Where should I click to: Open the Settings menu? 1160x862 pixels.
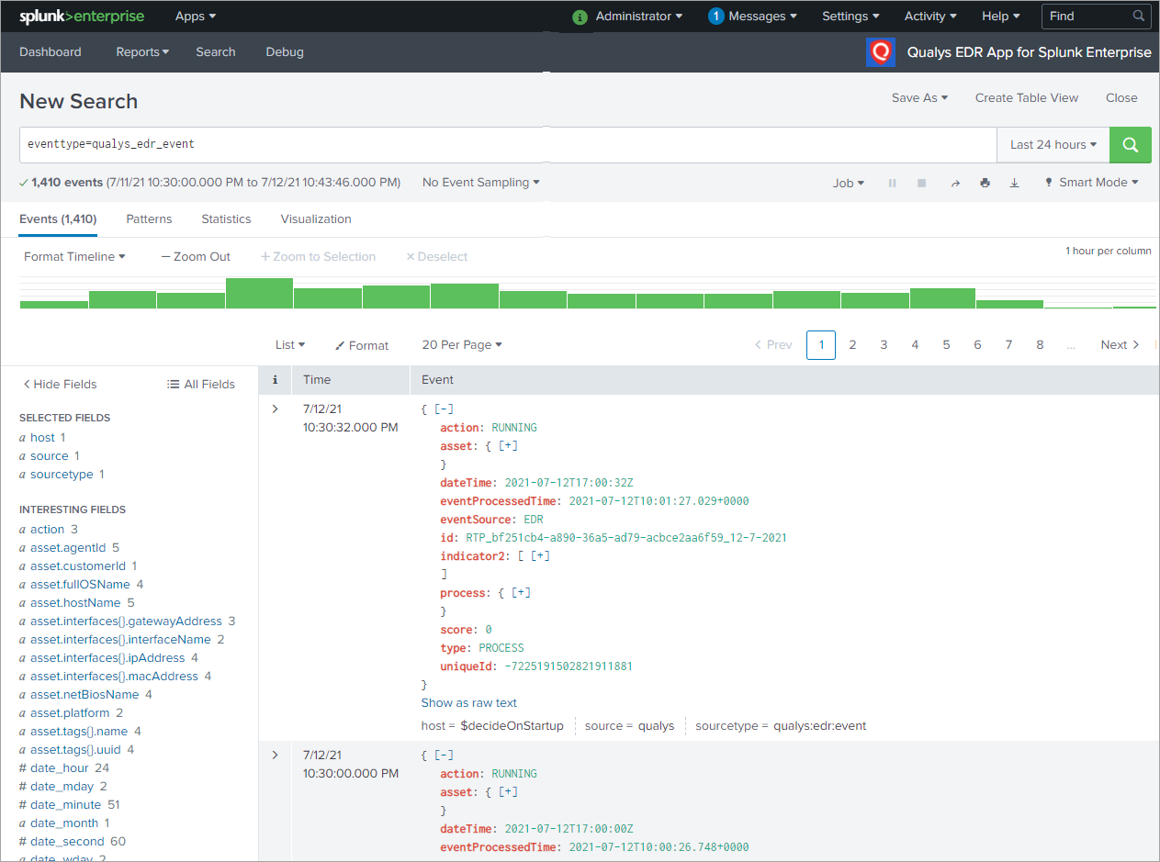850,16
